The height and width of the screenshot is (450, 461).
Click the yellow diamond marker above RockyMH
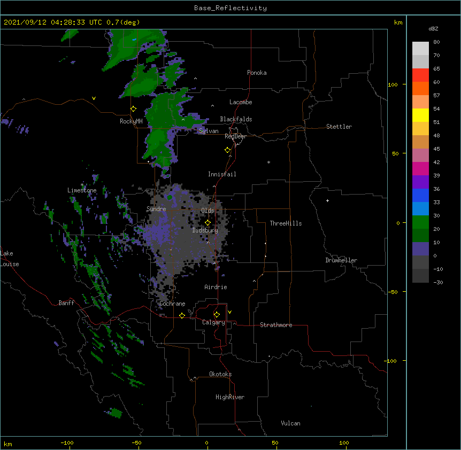coord(133,109)
